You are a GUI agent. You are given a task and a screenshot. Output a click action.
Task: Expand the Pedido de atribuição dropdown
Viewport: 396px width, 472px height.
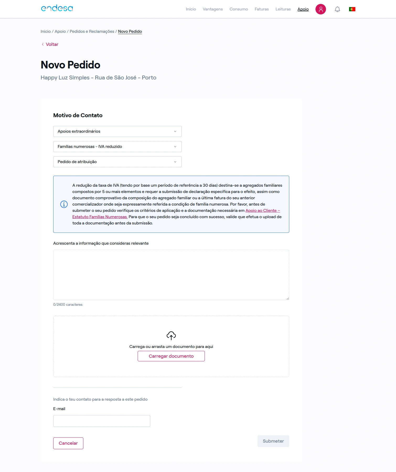(117, 162)
